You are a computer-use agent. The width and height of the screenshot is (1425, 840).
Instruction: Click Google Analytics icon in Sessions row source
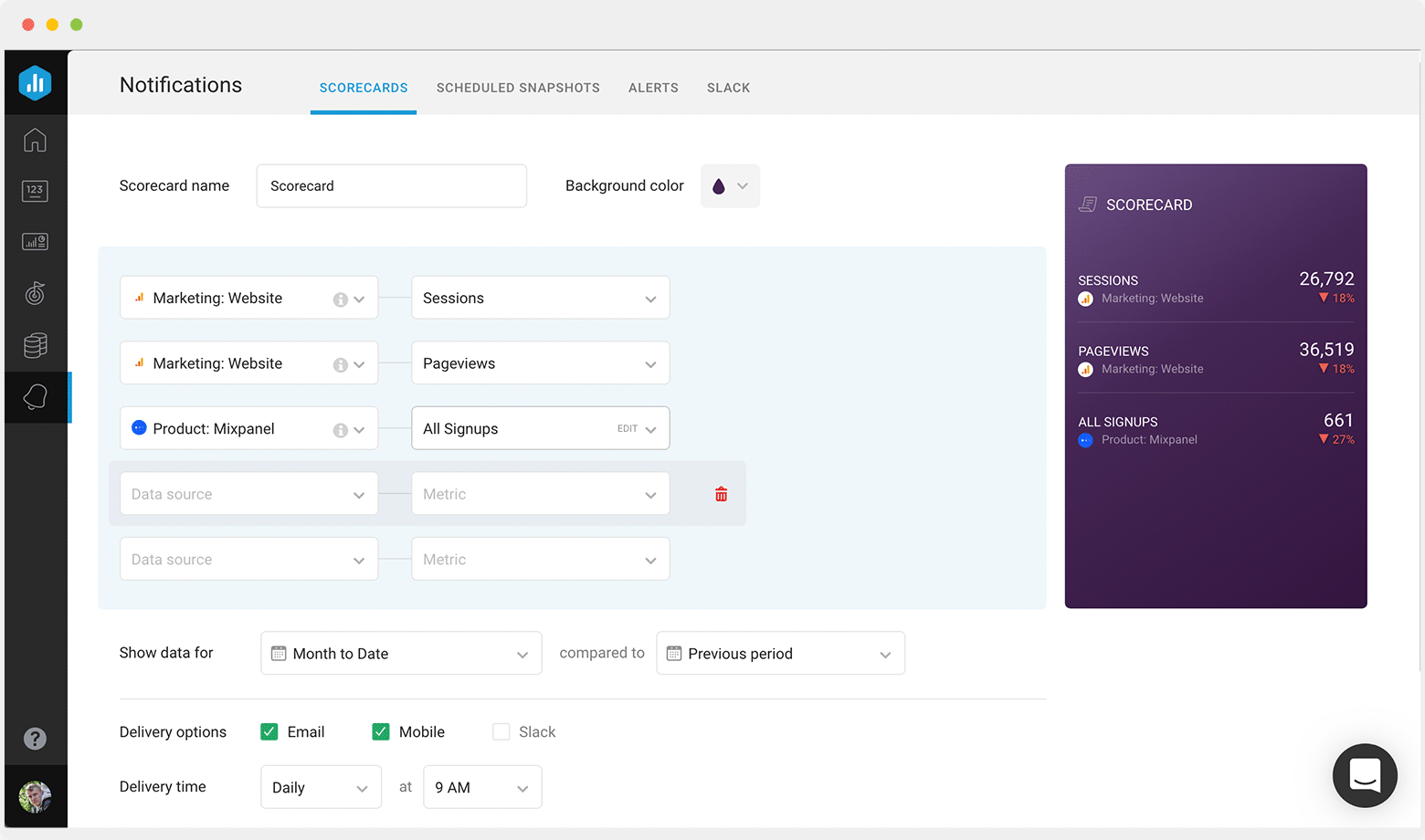coord(140,298)
